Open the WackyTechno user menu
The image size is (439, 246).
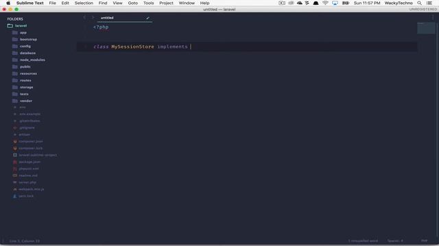[399, 3]
